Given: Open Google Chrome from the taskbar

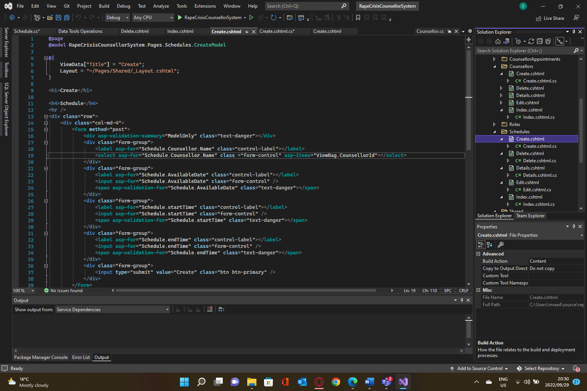Looking at the screenshot, I should coord(336,382).
